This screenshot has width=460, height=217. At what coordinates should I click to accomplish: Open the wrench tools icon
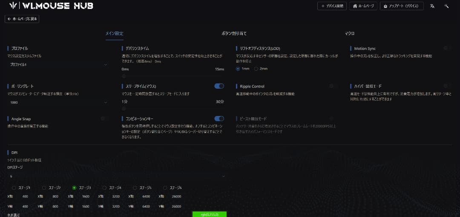tap(446, 6)
